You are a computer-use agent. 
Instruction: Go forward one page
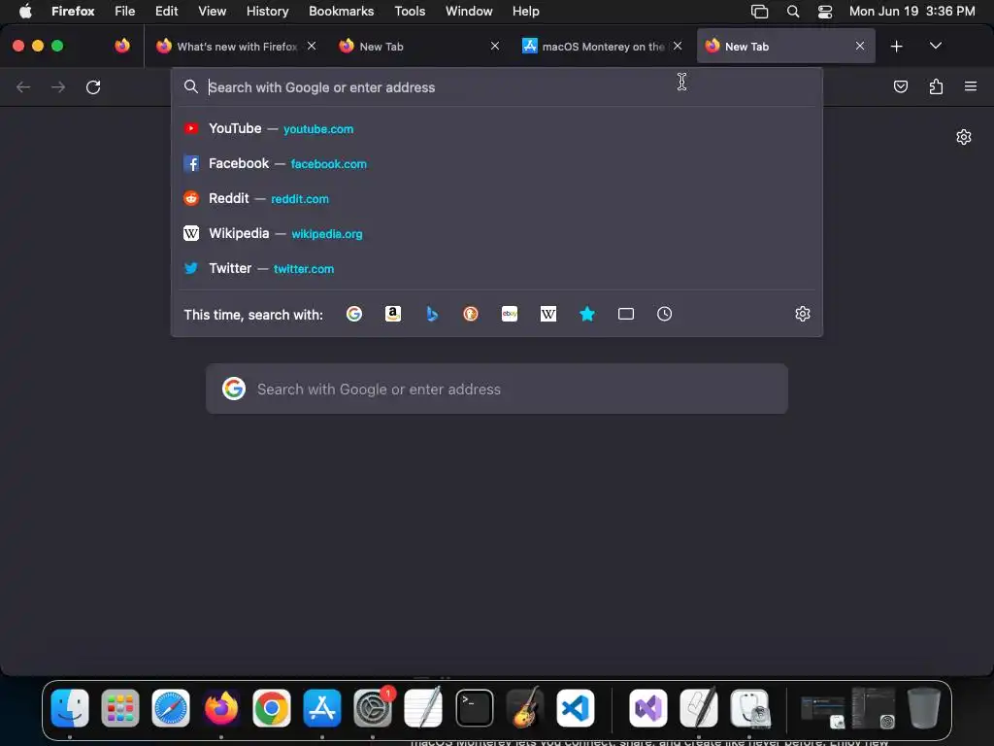(x=58, y=86)
